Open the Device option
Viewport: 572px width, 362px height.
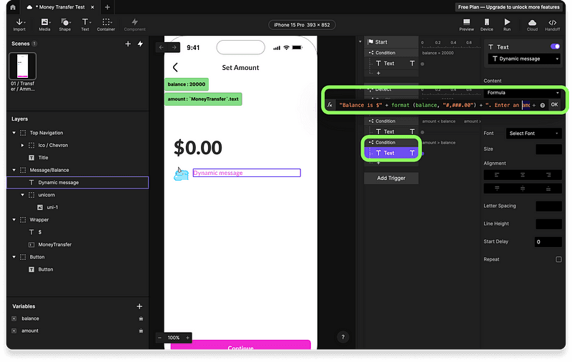pyautogui.click(x=487, y=25)
